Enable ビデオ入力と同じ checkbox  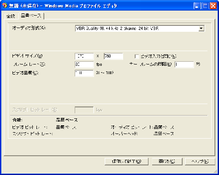(136, 56)
